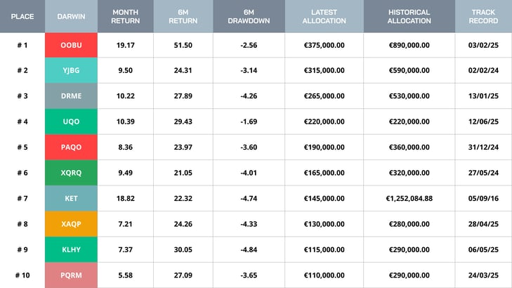Click the Latest Allocation header

click(324, 16)
